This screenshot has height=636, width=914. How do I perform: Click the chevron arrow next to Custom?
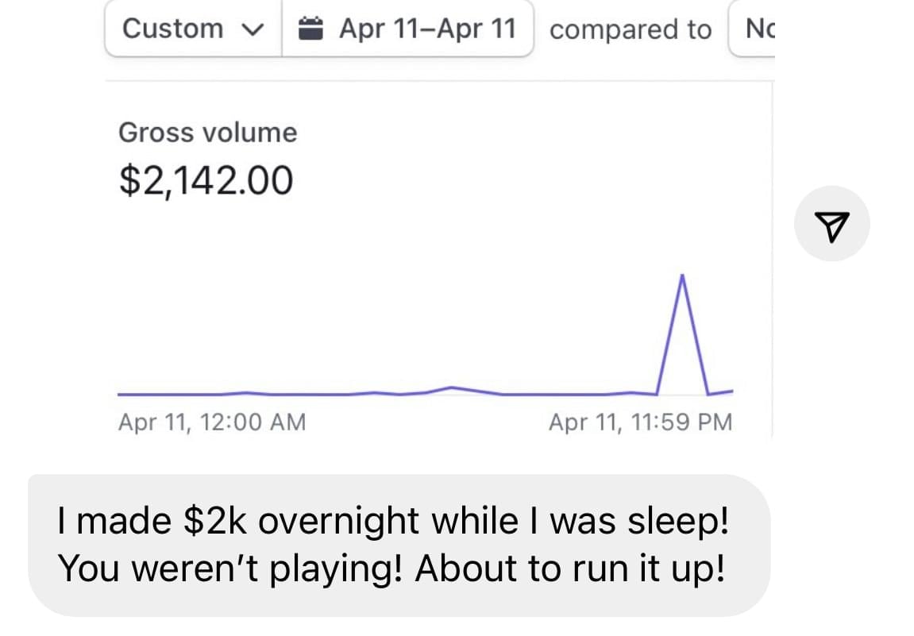(253, 29)
